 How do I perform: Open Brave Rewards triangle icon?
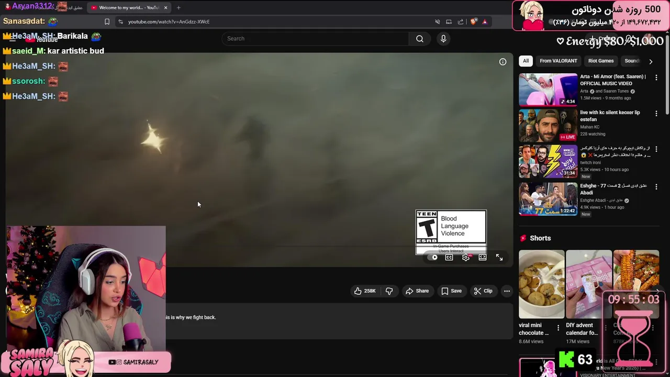tap(485, 22)
